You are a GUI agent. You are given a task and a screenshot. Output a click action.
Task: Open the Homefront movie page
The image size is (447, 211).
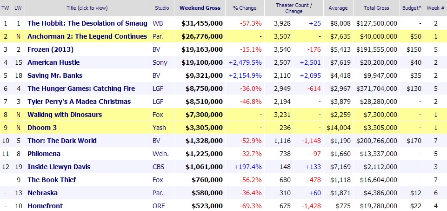pos(45,206)
